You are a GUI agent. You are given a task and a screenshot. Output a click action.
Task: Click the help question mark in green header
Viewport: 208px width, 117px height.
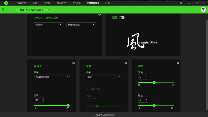click(x=203, y=9)
